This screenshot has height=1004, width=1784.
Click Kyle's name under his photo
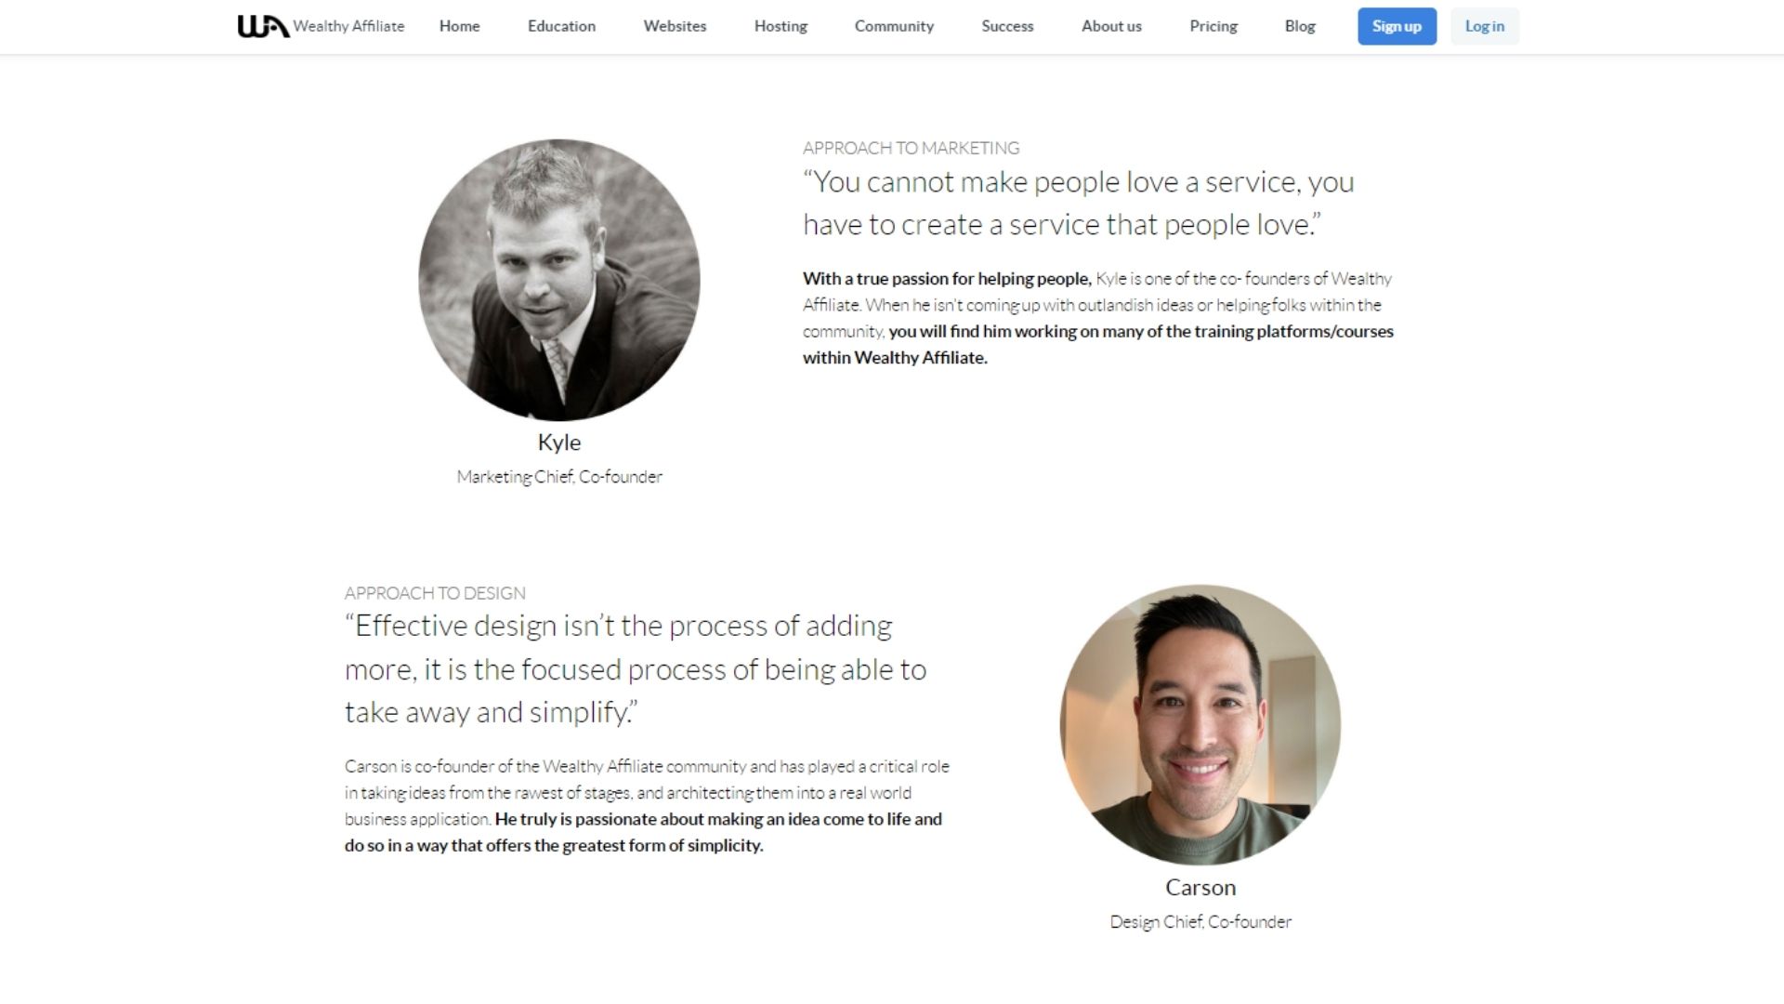(558, 443)
